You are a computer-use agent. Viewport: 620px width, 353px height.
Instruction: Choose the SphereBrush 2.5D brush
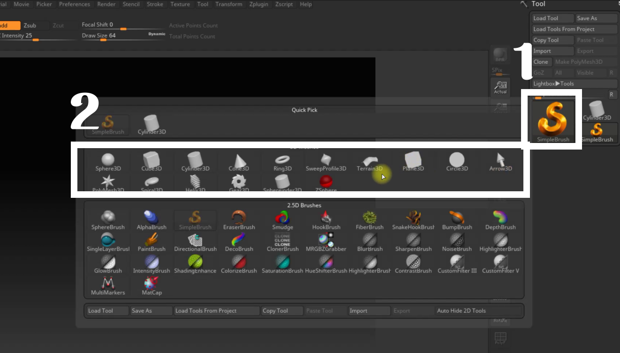108,220
